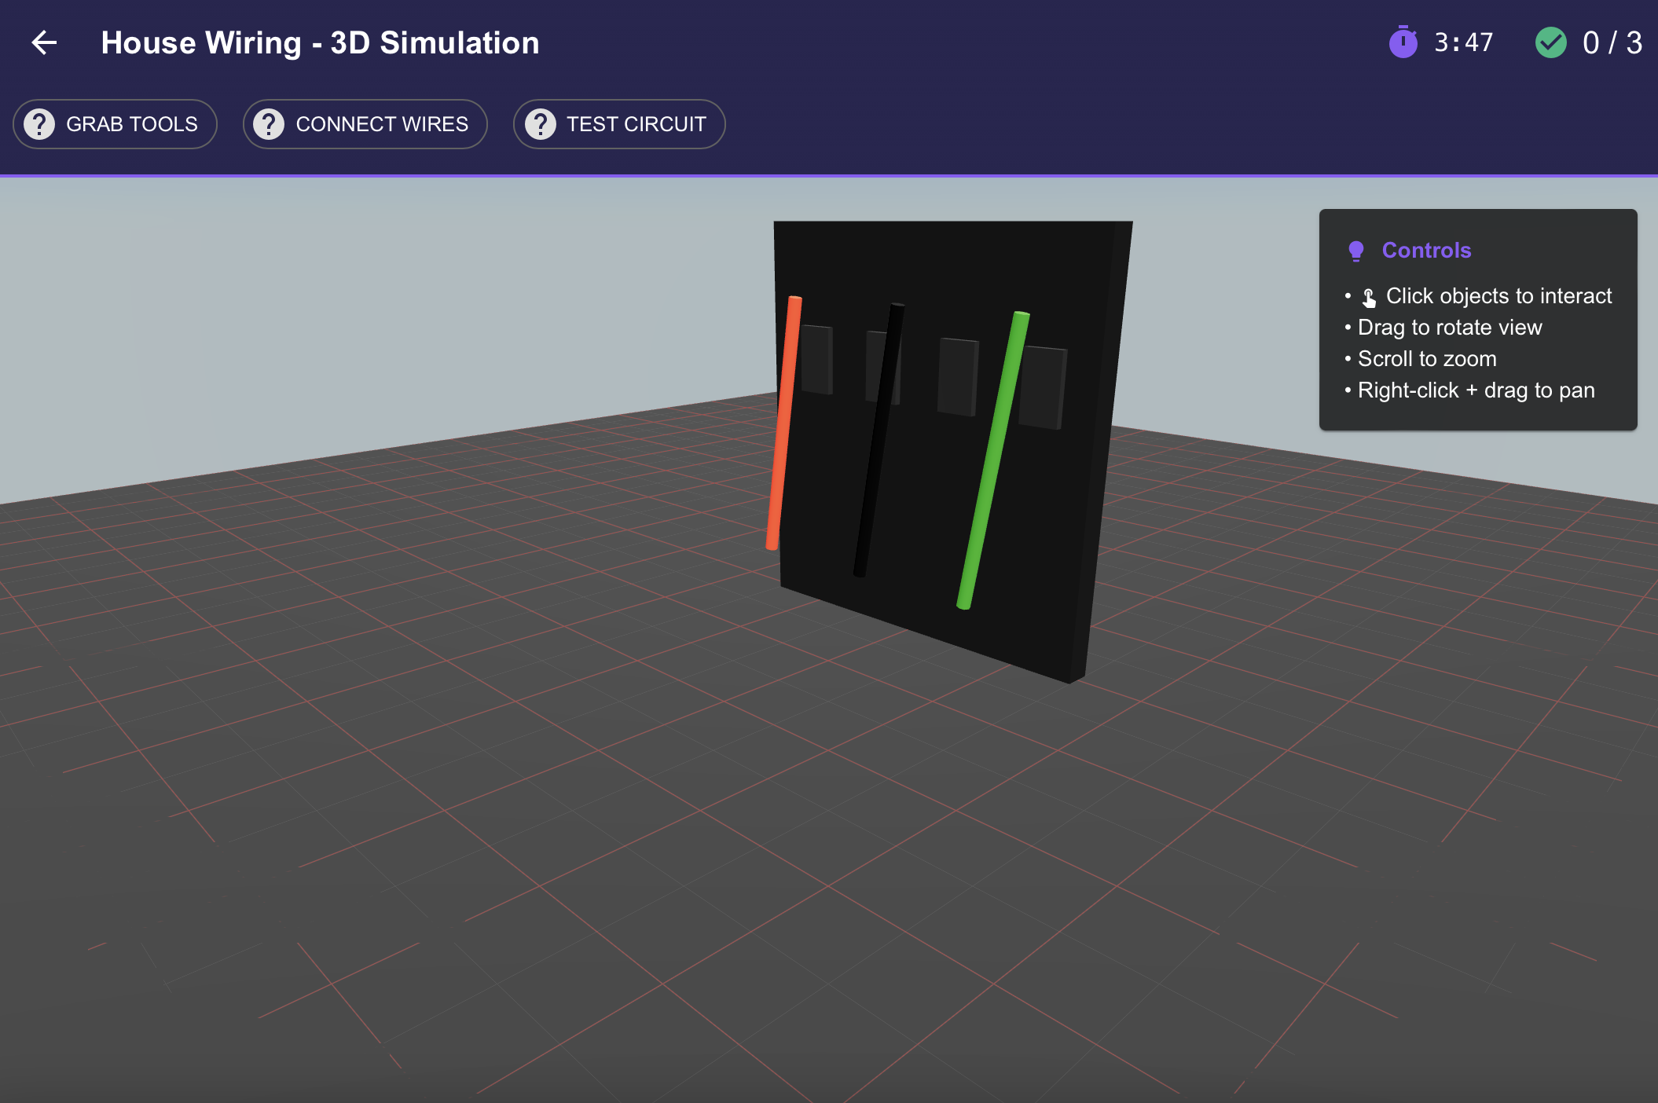Click the Controls panel heading
Viewport: 1658px width, 1103px height.
point(1425,251)
